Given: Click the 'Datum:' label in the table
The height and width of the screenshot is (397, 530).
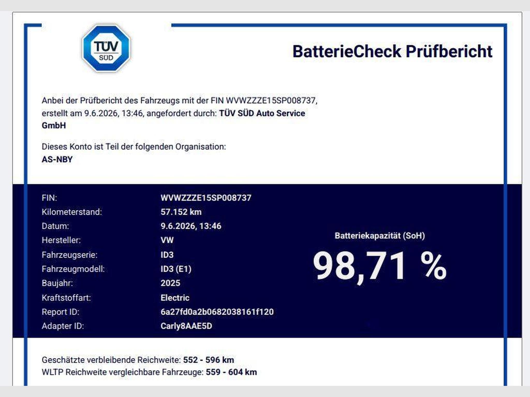Looking at the screenshot, I should 55,226.
